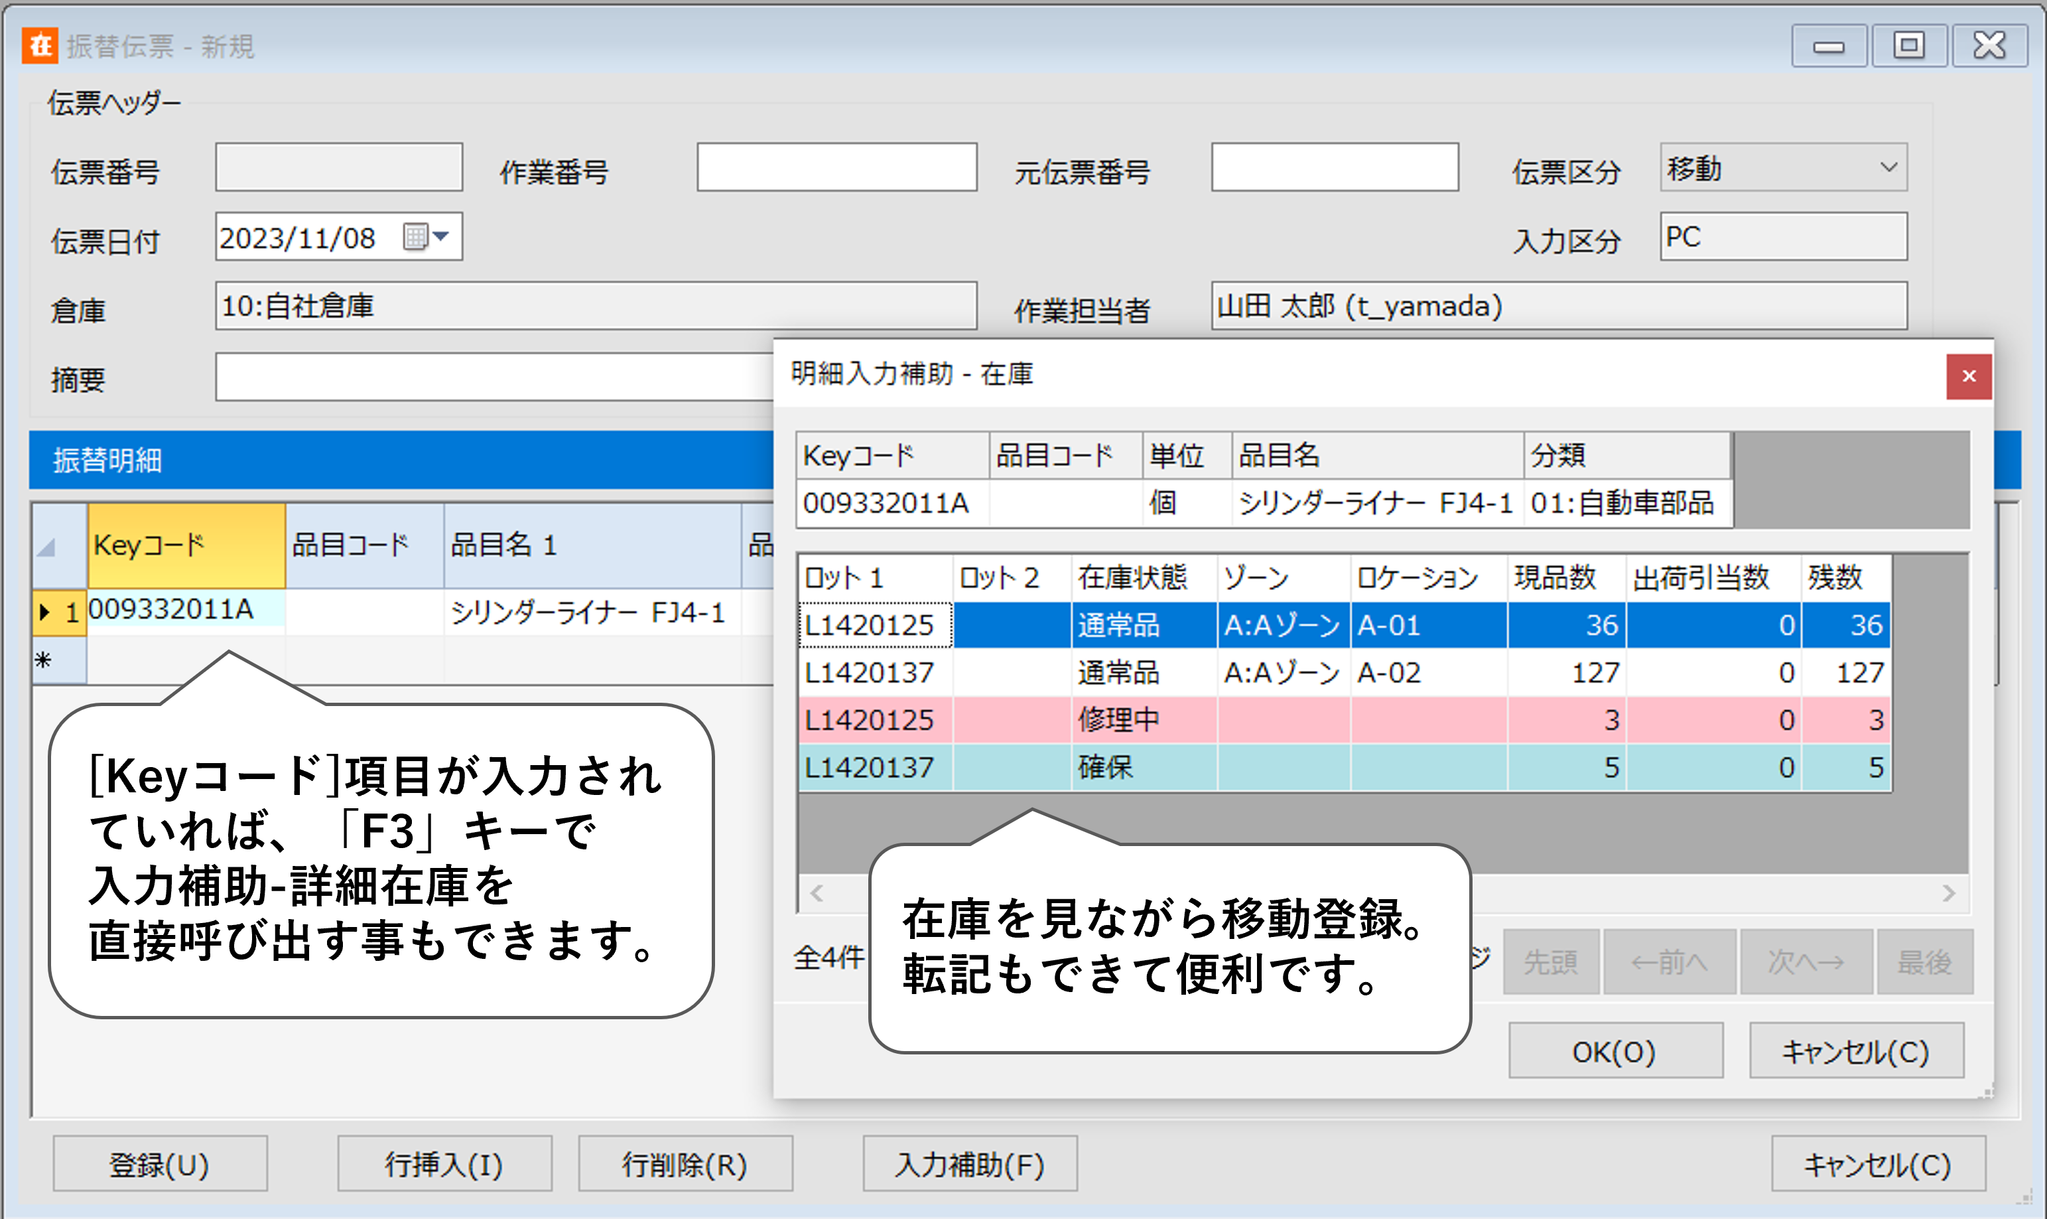Open the 伝票区分 dropdown showing 移動
Screen dimensions: 2047x1219
tap(1782, 168)
